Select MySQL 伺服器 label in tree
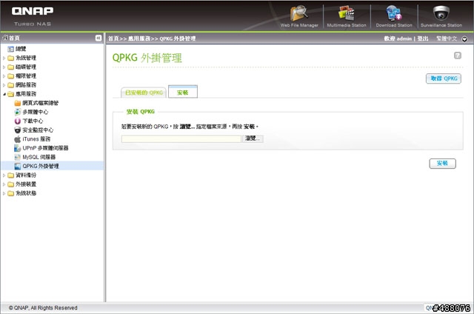This screenshot has height=314, width=474. coord(39,157)
